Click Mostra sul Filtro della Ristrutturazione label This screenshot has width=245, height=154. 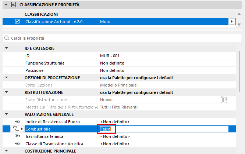click(x=62, y=107)
